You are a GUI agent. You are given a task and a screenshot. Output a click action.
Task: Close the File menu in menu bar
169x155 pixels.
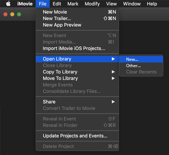pyautogui.click(x=43, y=4)
